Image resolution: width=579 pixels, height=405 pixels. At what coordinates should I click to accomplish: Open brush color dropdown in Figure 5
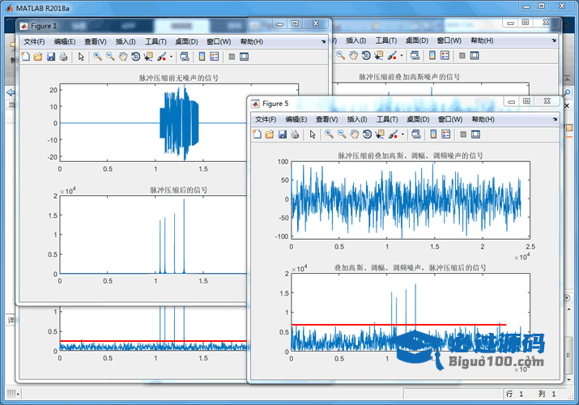[x=402, y=134]
